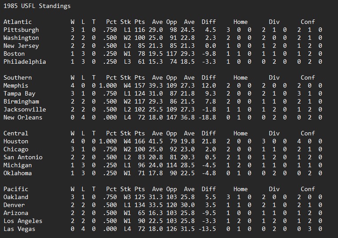
Task: Click the San Antonio team name
Action: 23,157
